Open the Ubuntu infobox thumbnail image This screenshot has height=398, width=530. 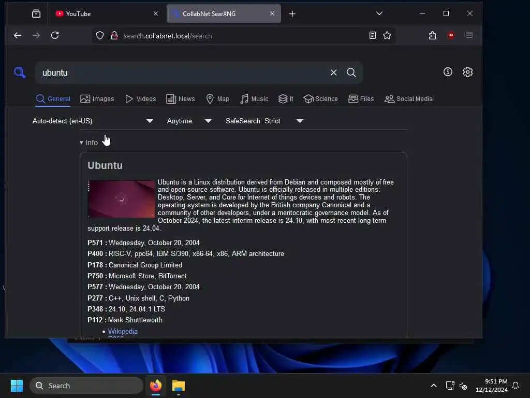(x=121, y=198)
